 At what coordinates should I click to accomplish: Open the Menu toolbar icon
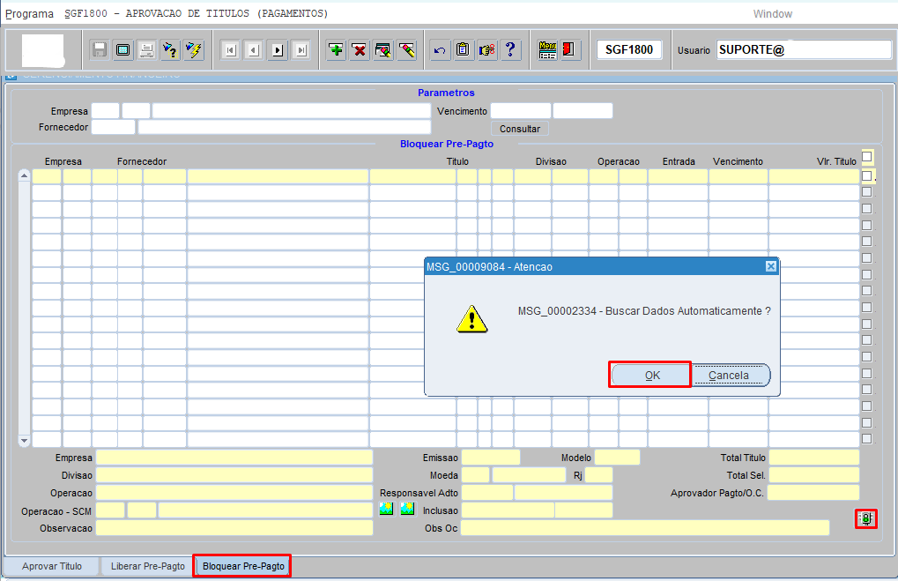[547, 50]
